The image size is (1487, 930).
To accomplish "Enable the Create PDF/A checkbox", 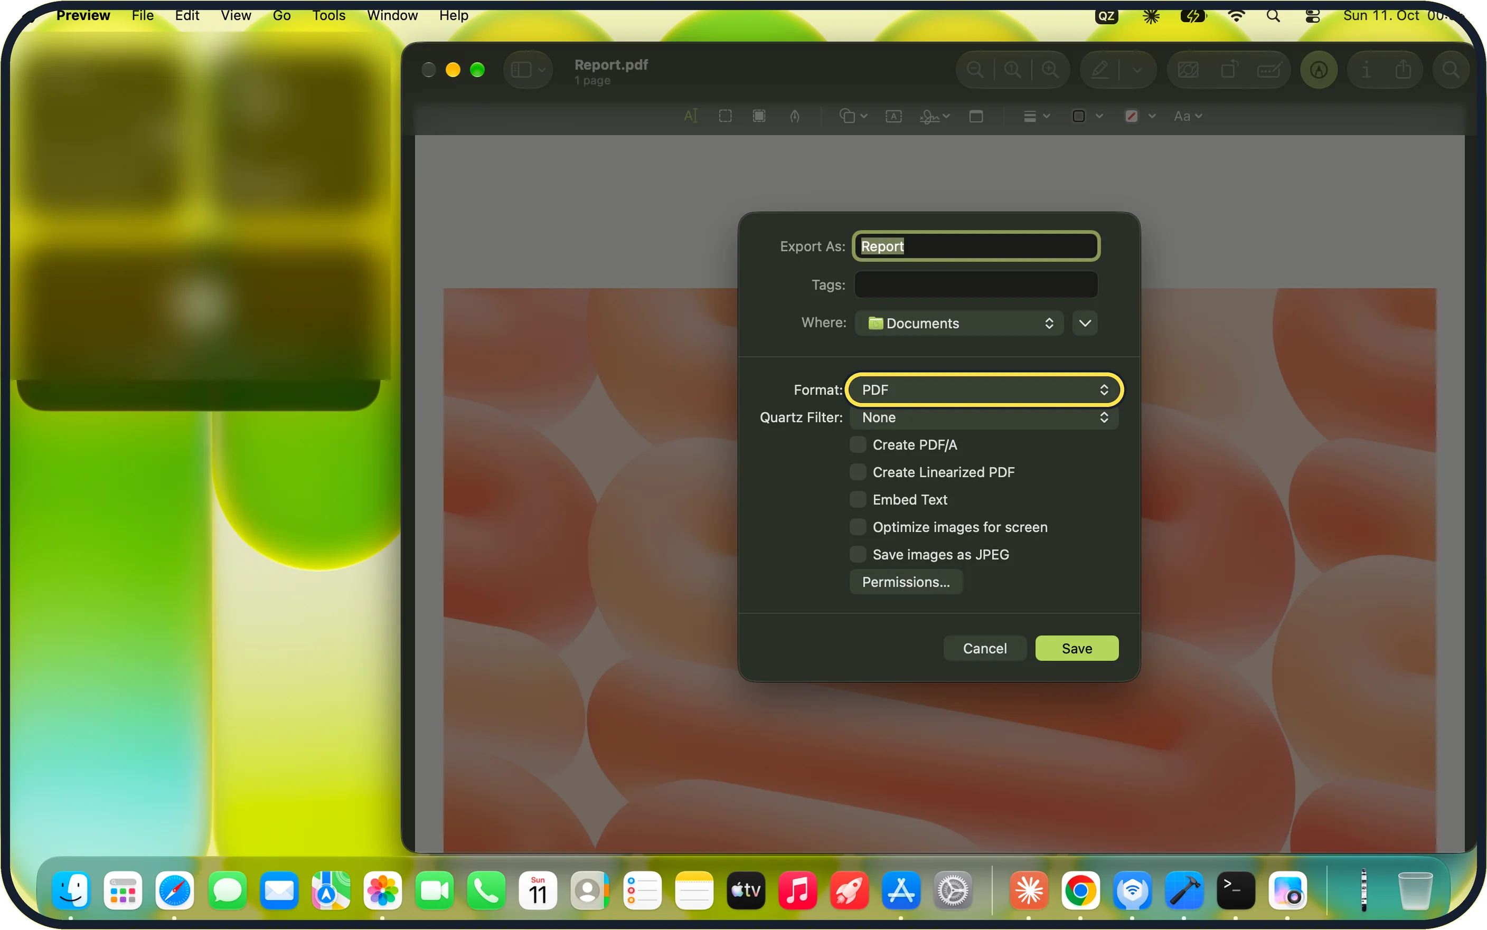I will tap(858, 445).
